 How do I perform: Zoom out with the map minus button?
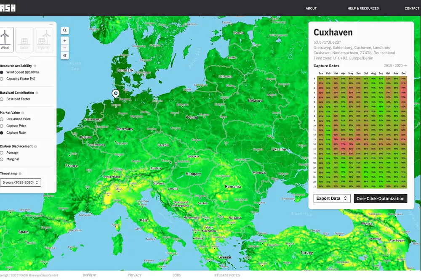pyautogui.click(x=64, y=48)
